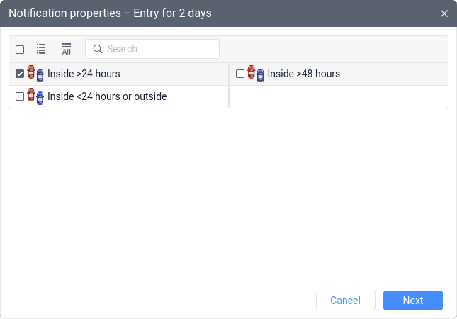Close the Notification properties dialog
The image size is (457, 319).
(444, 13)
